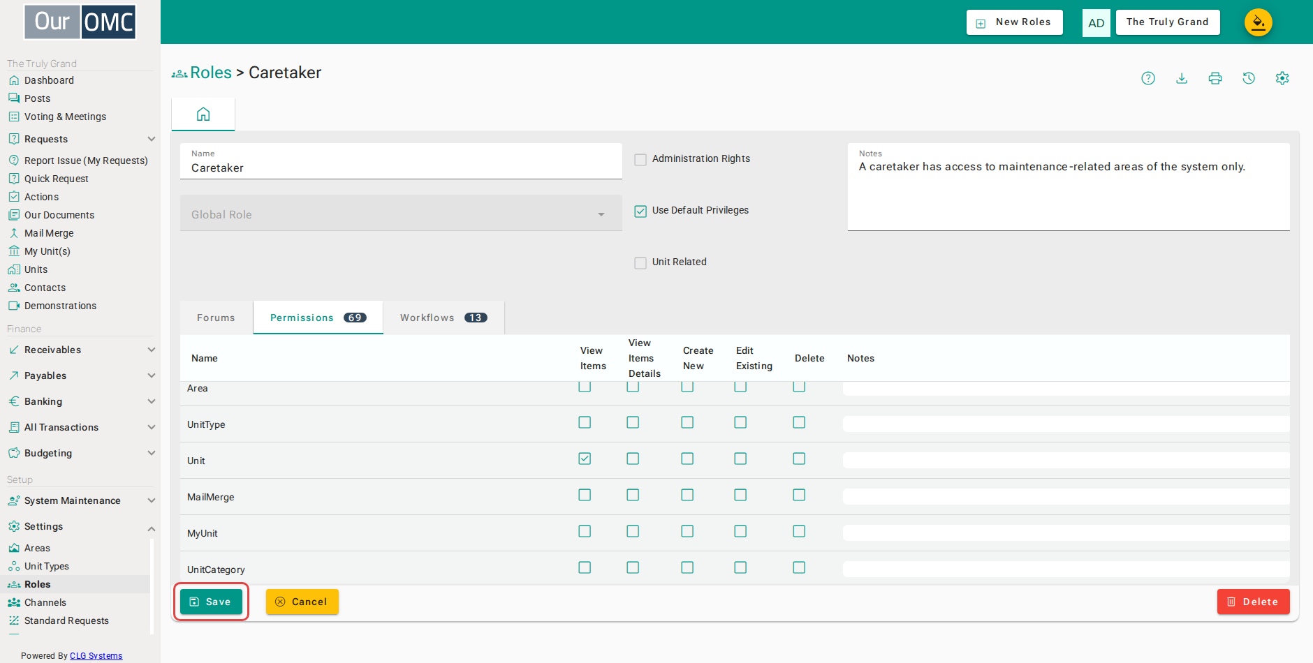Open the history clock icon
Image resolution: width=1313 pixels, height=663 pixels.
point(1249,78)
